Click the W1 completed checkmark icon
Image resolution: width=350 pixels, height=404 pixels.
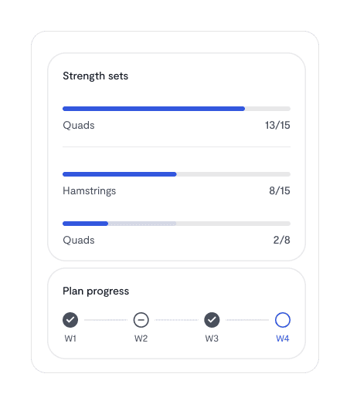pyautogui.click(x=70, y=320)
